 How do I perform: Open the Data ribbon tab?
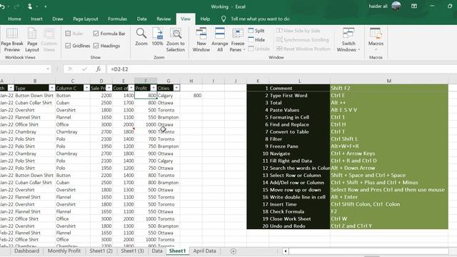(141, 19)
